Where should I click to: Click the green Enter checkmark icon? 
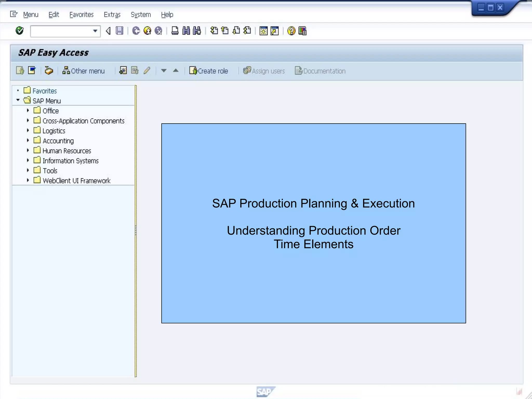pos(19,31)
